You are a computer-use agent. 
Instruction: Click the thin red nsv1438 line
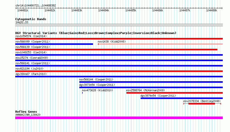tap(160, 44)
